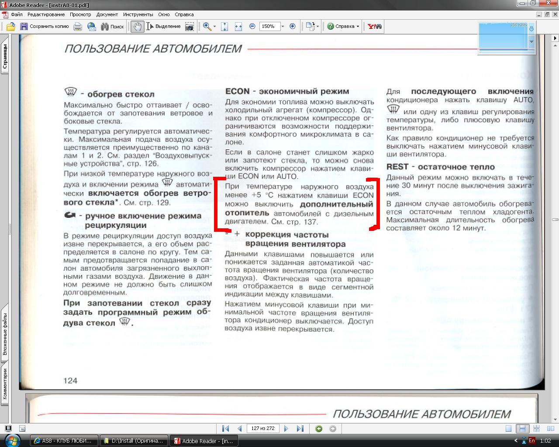
Task: Switch to Single Page layout
Action: pyautogui.click(x=508, y=429)
